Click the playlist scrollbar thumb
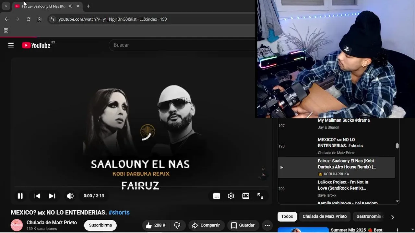This screenshot has height=233, width=415. (x=397, y=146)
